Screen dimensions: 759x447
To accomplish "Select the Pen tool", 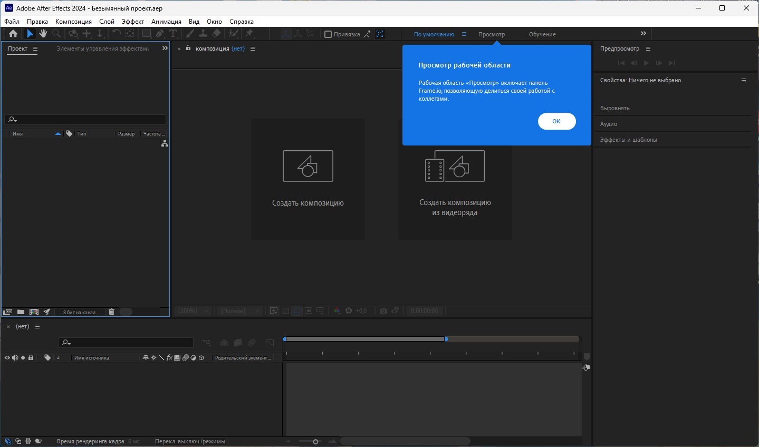I will tap(160, 34).
